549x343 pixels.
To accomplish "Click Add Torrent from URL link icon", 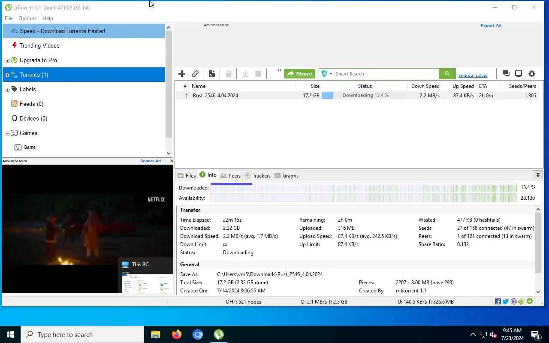I will [x=195, y=74].
